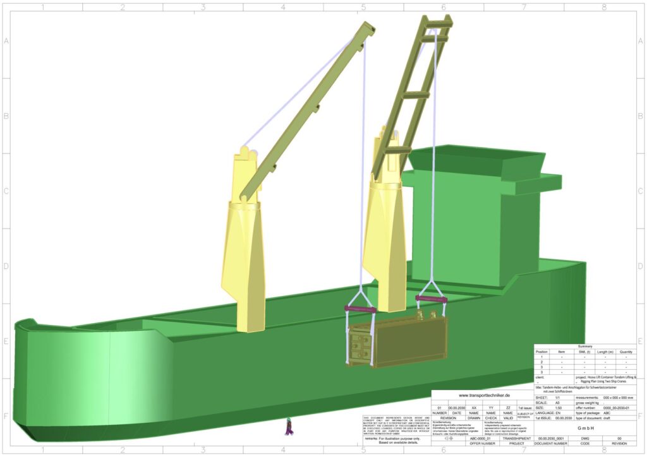This screenshot has height=457, width=647.
Task: Click the 'Summary' table heading
Action: coord(585,347)
